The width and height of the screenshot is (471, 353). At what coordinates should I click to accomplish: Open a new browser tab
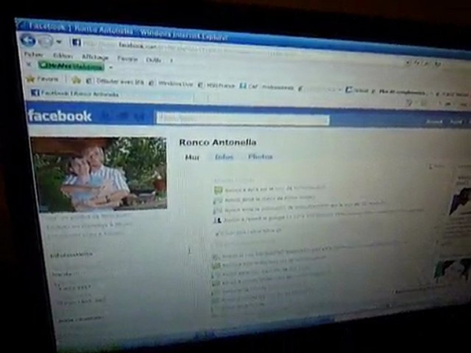click(202, 97)
